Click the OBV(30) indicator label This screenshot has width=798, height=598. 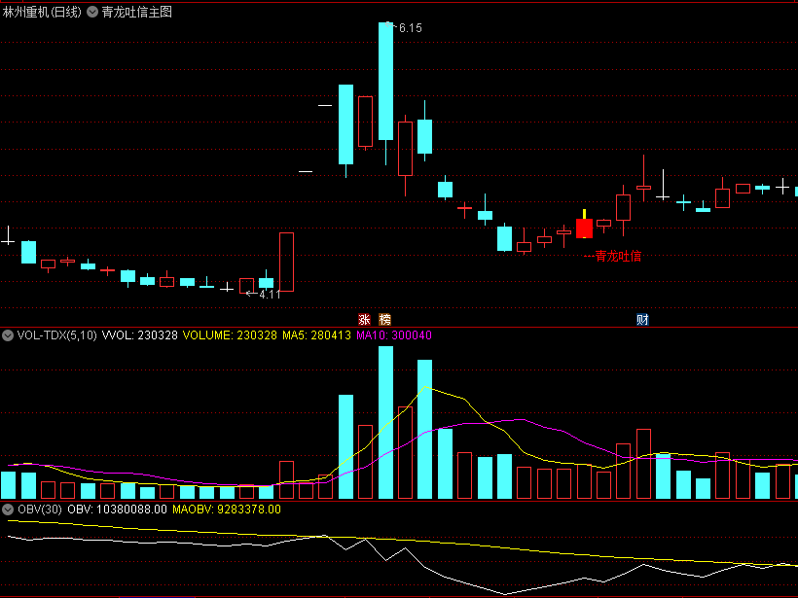point(40,510)
